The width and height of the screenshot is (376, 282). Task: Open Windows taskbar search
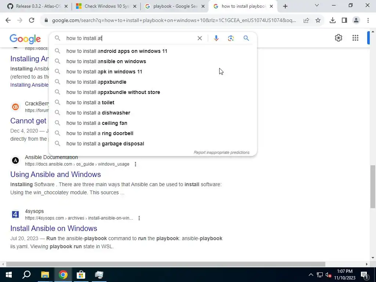[x=26, y=275]
